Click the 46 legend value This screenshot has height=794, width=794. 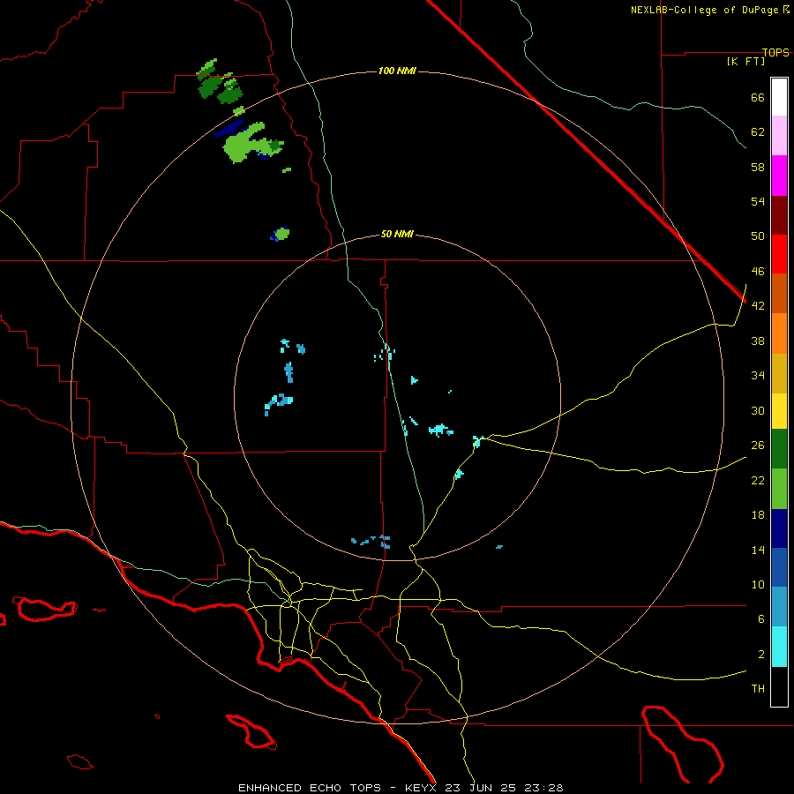(758, 272)
